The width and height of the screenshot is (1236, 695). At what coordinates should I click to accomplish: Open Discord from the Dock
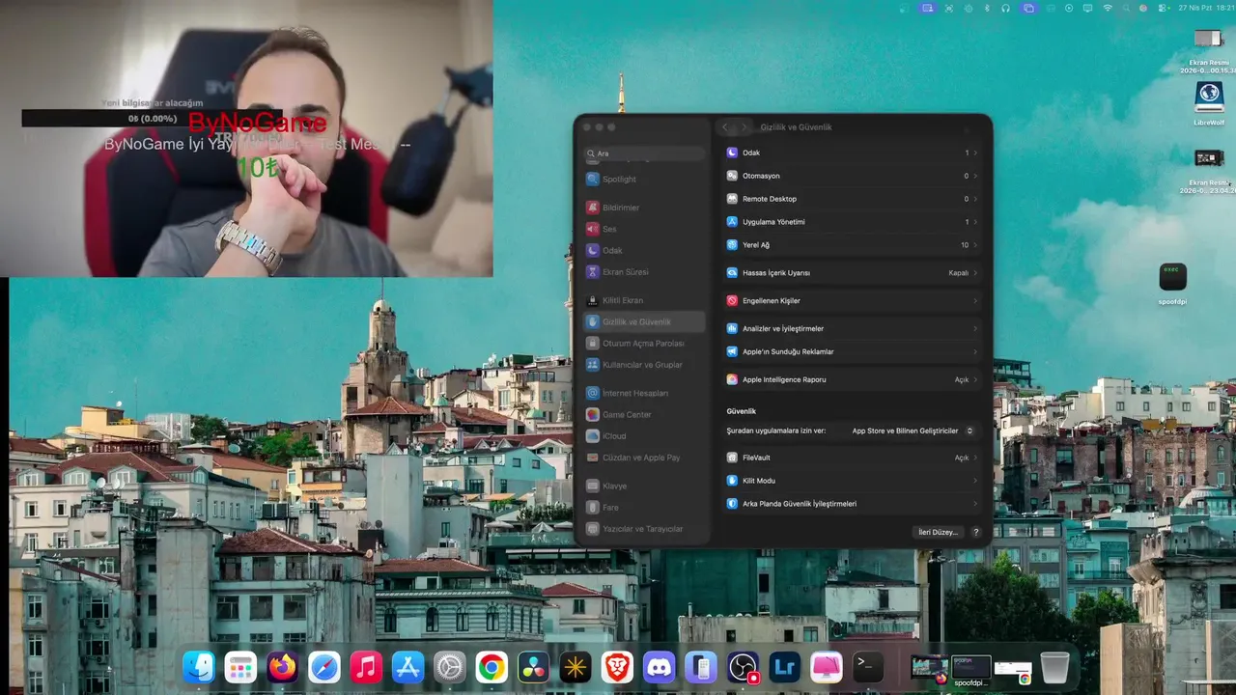pyautogui.click(x=659, y=667)
